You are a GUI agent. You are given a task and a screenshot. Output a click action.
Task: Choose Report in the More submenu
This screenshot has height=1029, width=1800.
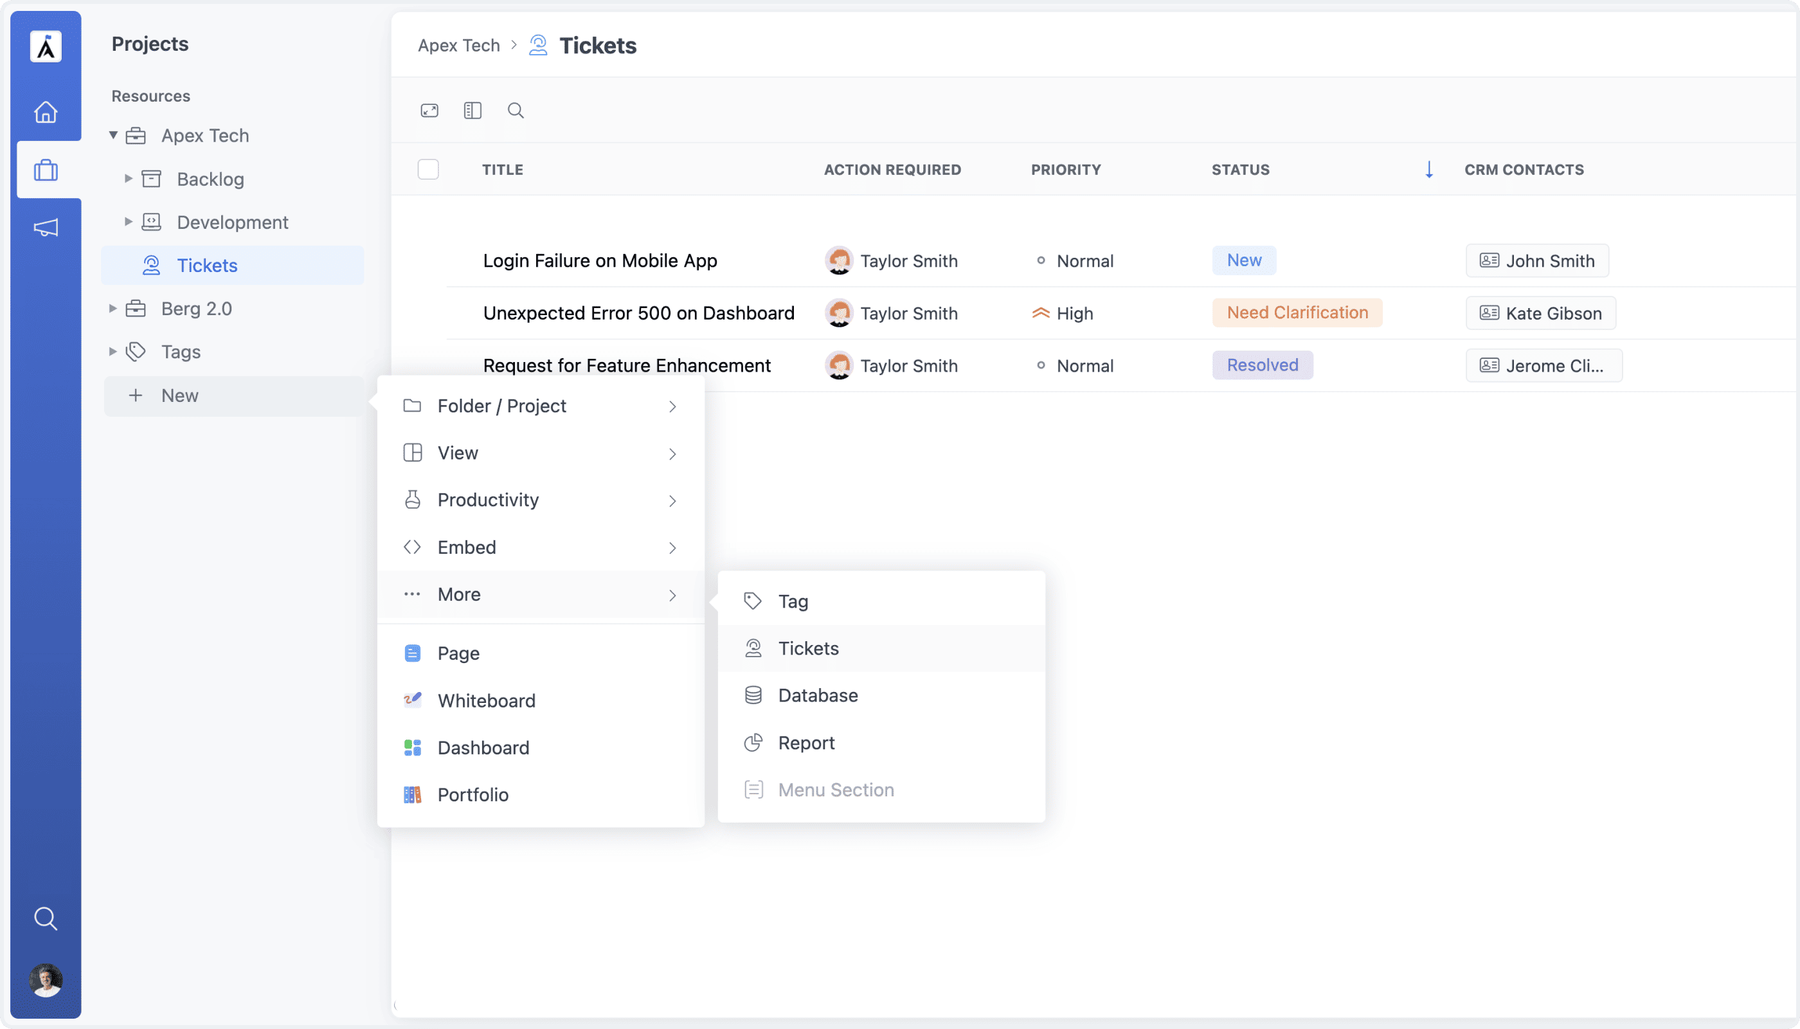881,743
